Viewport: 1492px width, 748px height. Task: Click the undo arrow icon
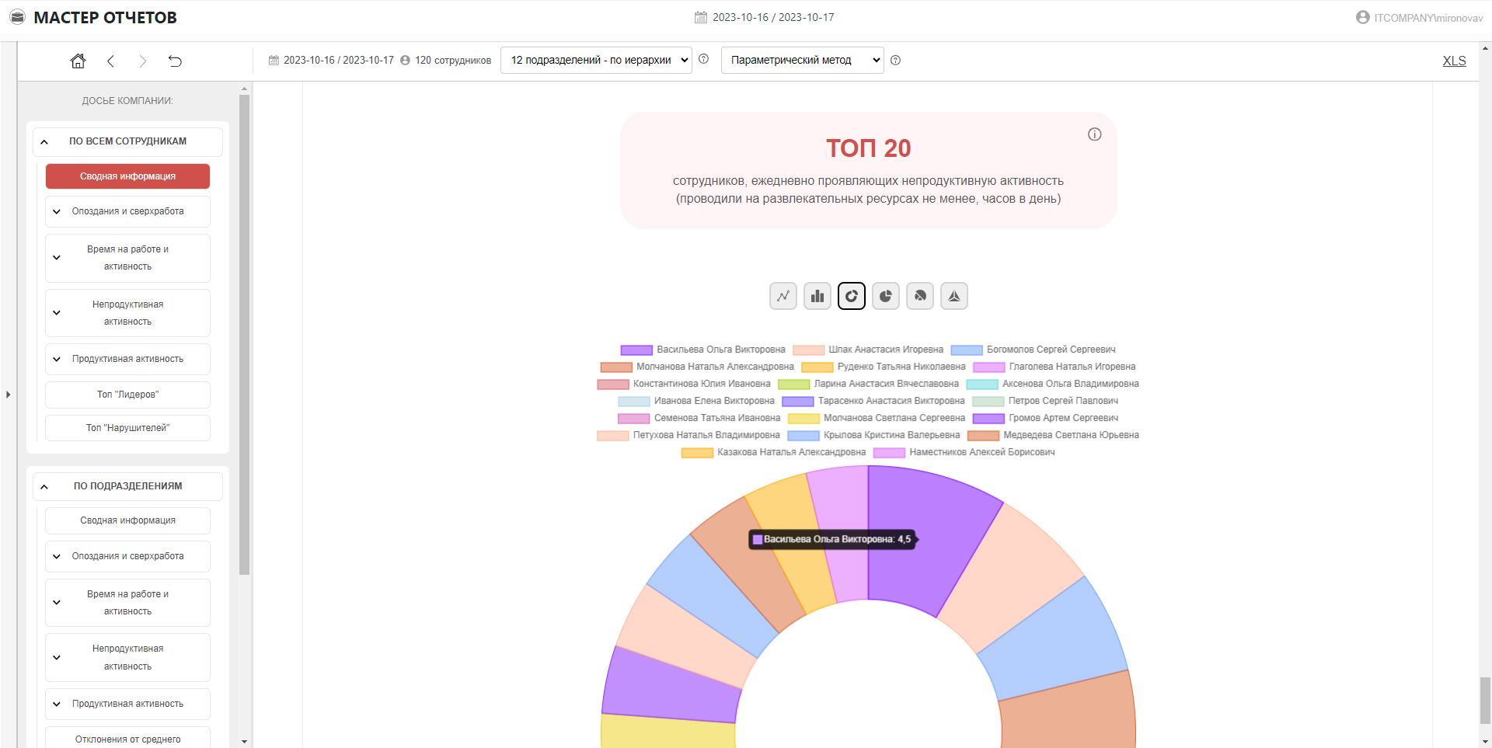tap(175, 61)
